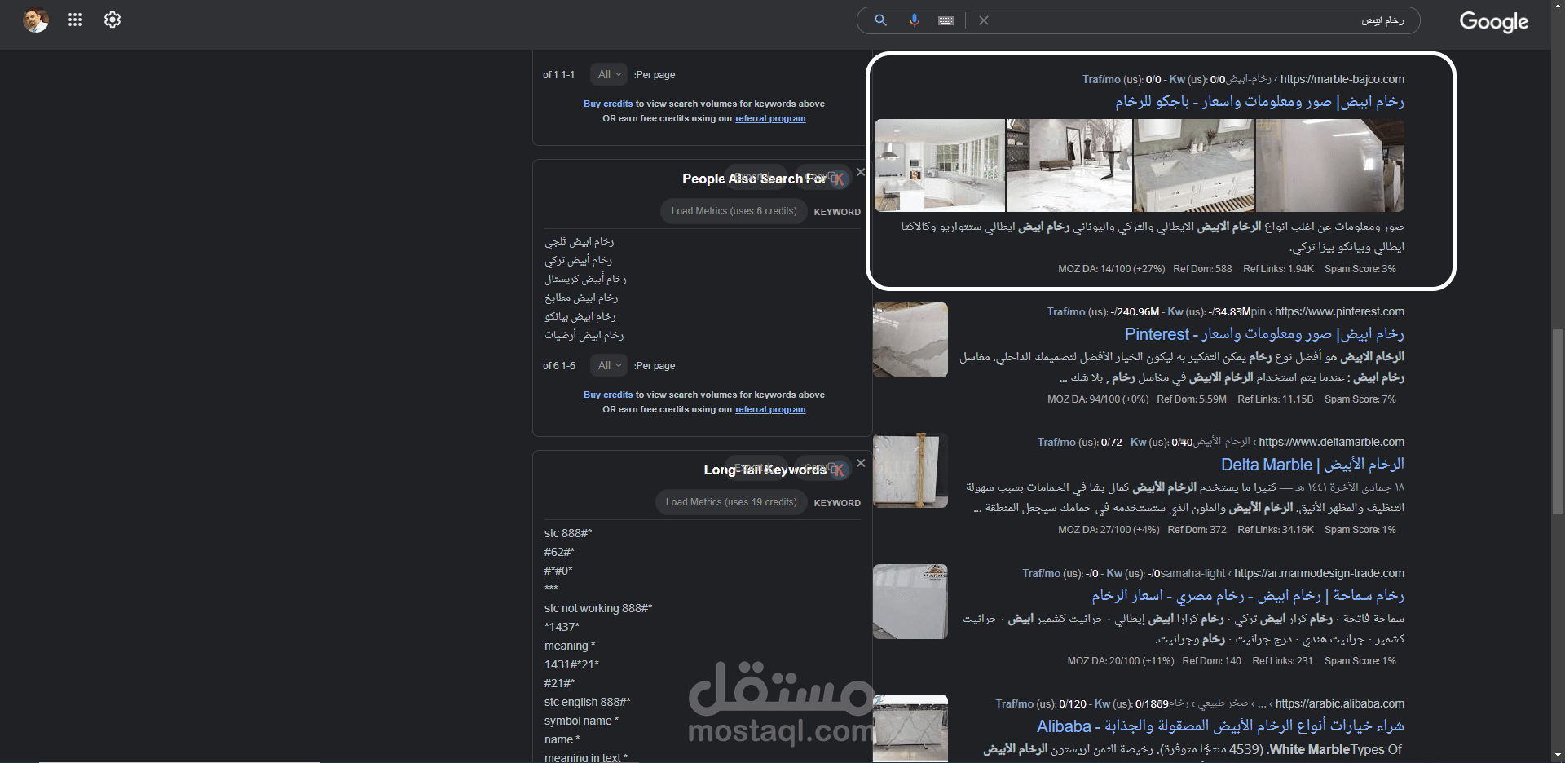Open the marmodesign-trade result thumbnail
The image size is (1565, 763).
tap(910, 602)
